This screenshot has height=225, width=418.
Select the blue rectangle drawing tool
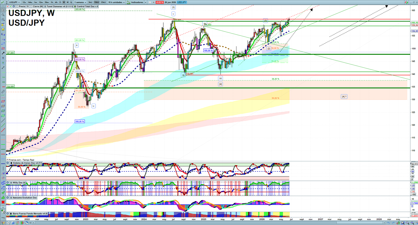[x=3, y=44]
